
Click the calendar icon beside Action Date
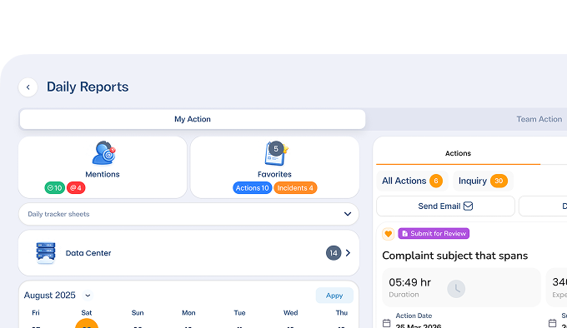(387, 323)
